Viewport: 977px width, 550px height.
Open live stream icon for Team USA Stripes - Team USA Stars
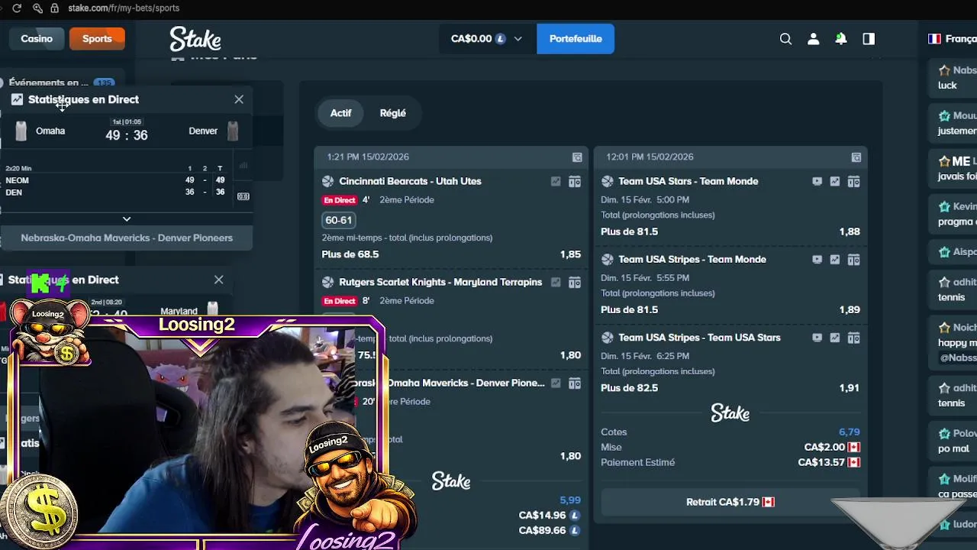pyautogui.click(x=817, y=338)
